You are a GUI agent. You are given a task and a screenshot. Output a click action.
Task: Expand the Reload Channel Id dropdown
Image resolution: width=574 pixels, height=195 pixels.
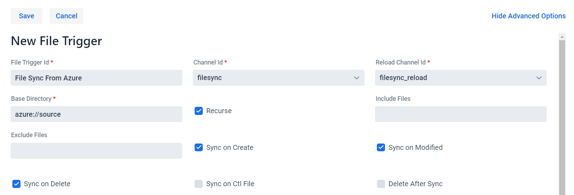click(461, 78)
